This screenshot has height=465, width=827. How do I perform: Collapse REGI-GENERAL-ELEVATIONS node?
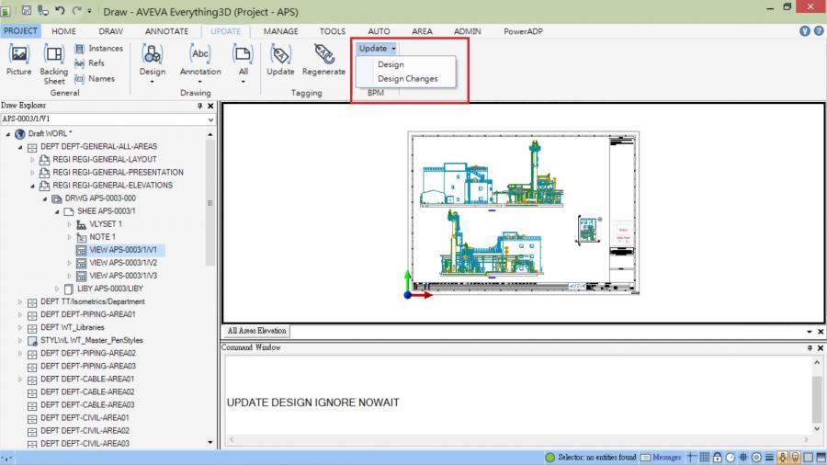[x=32, y=186]
